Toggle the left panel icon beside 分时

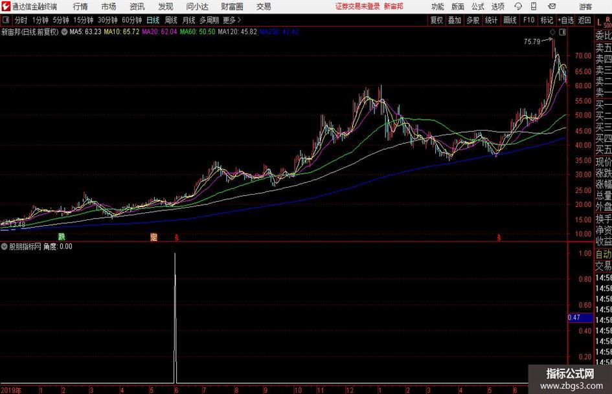[x=5, y=20]
